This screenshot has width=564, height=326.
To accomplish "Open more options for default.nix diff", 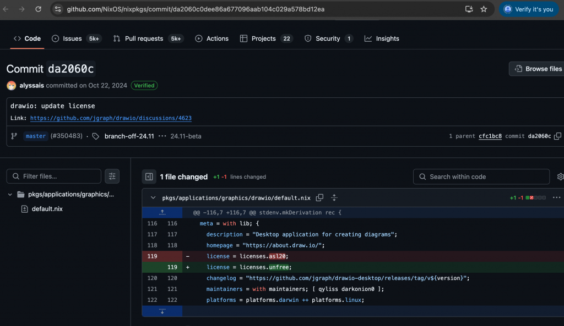I will tap(556, 198).
